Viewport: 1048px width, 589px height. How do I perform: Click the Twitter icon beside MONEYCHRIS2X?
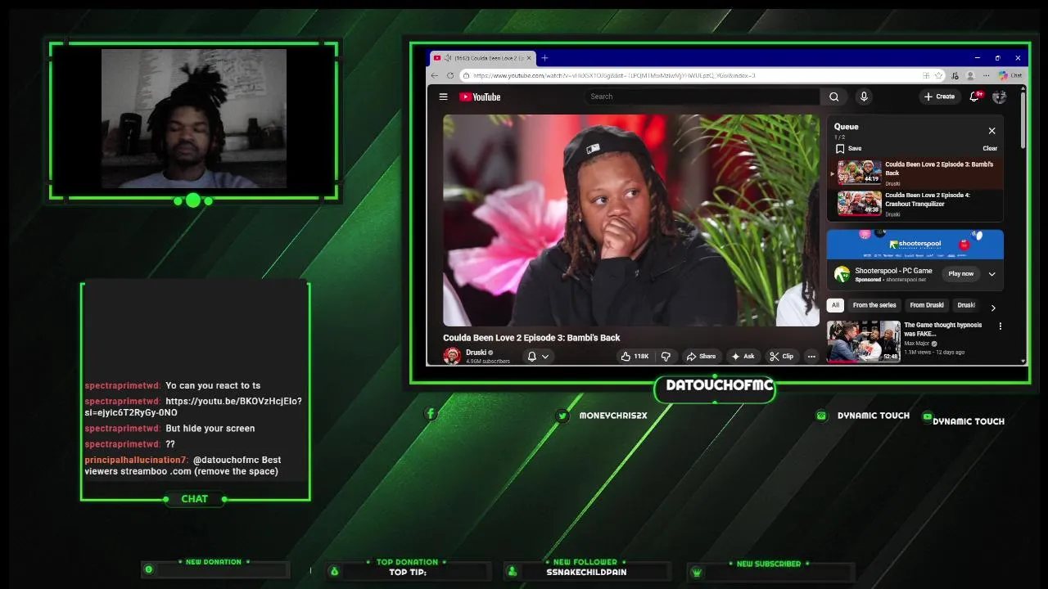tap(562, 416)
